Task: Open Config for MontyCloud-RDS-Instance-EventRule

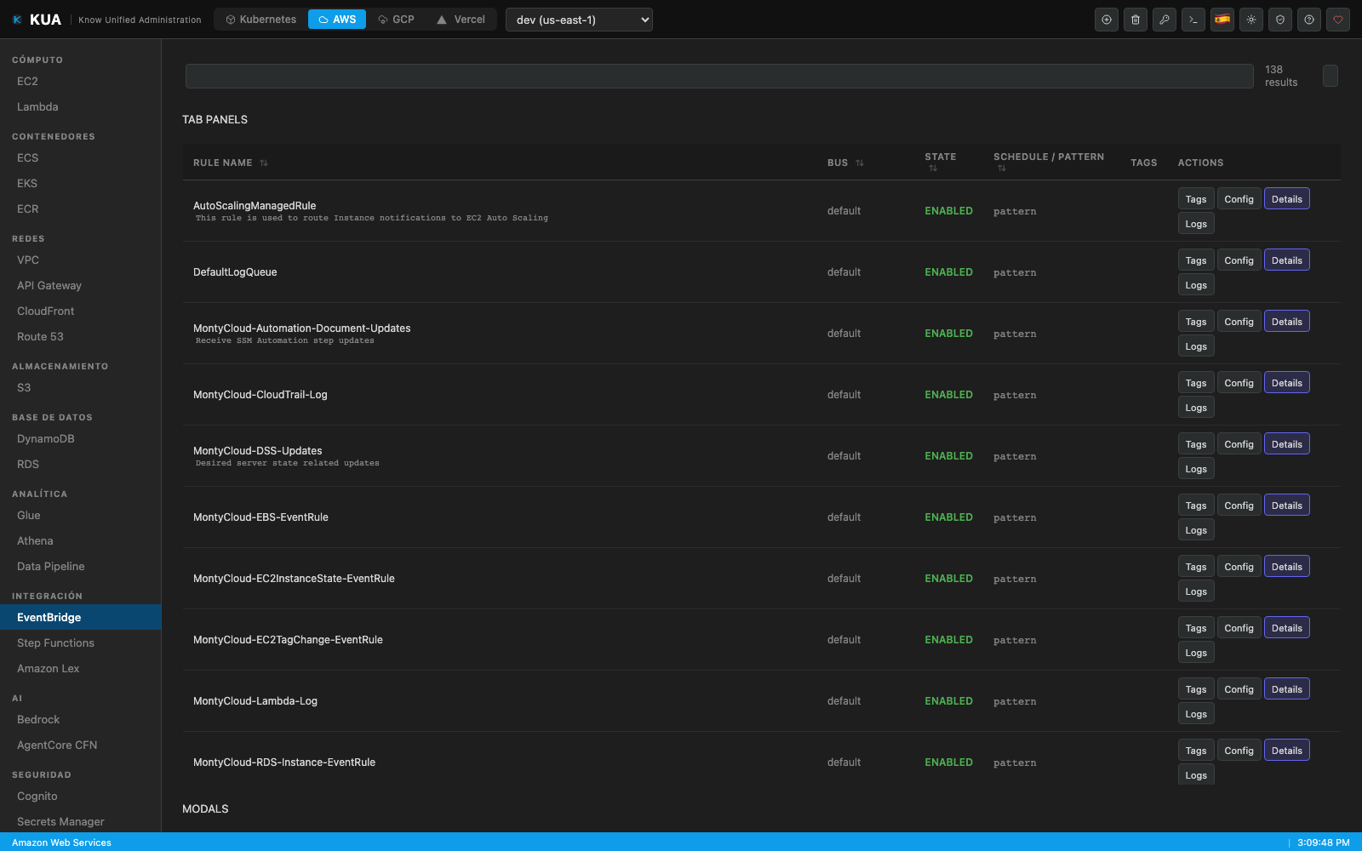Action: pyautogui.click(x=1239, y=751)
